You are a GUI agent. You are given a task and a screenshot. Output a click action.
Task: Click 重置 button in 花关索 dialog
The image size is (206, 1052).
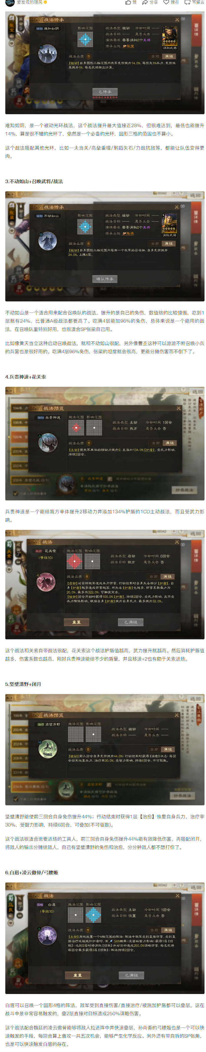click(76, 622)
